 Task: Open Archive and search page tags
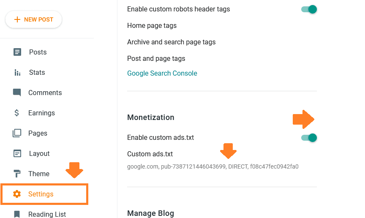pos(171,42)
